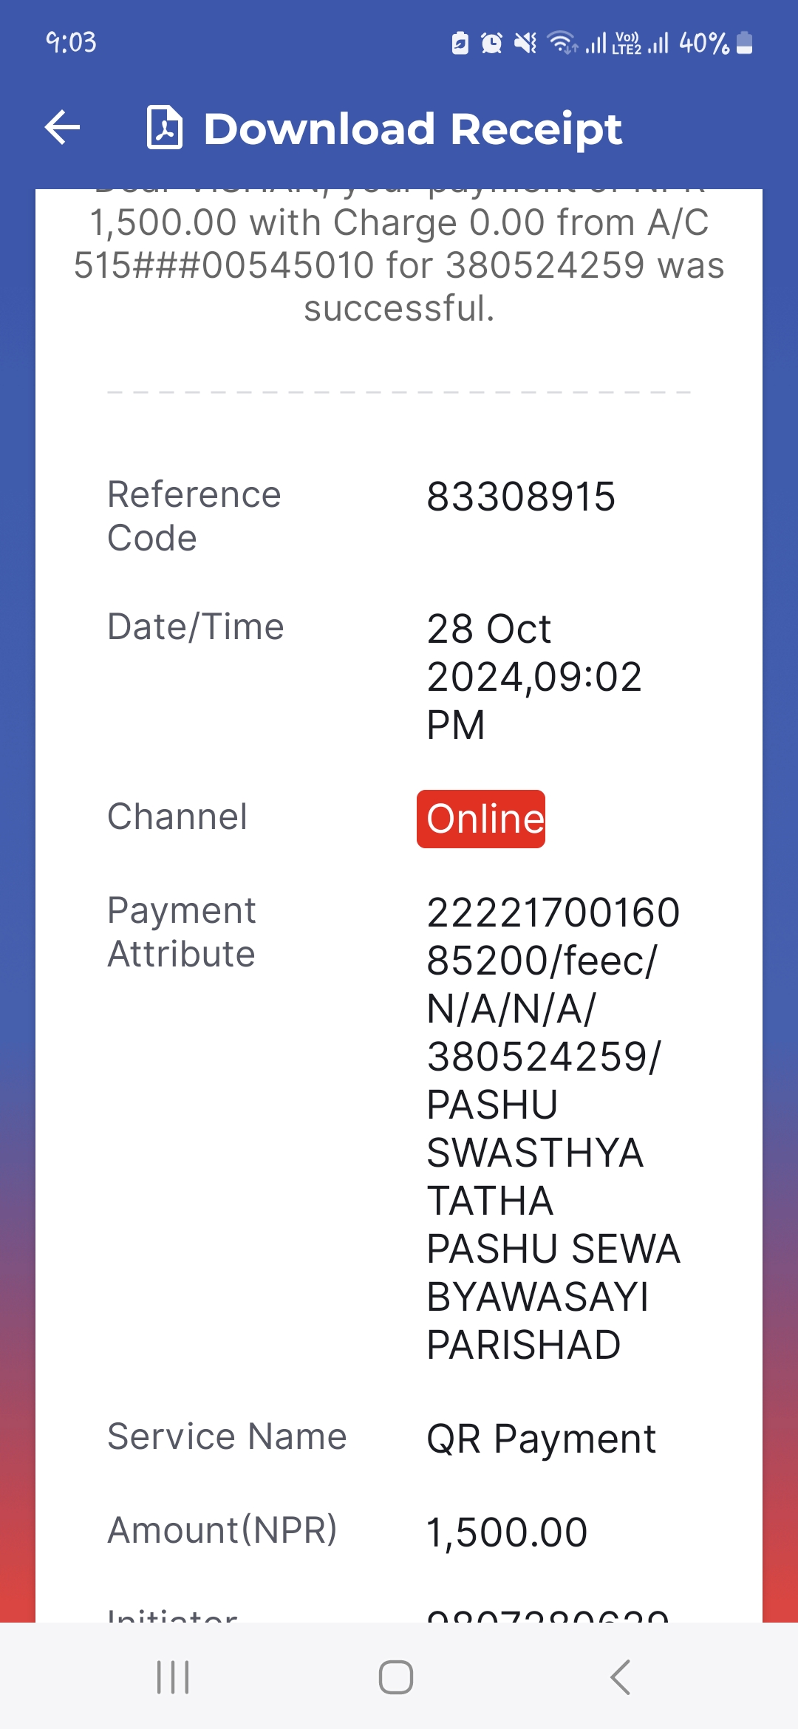
Task: Tap the alarm clock status icon
Action: (491, 43)
